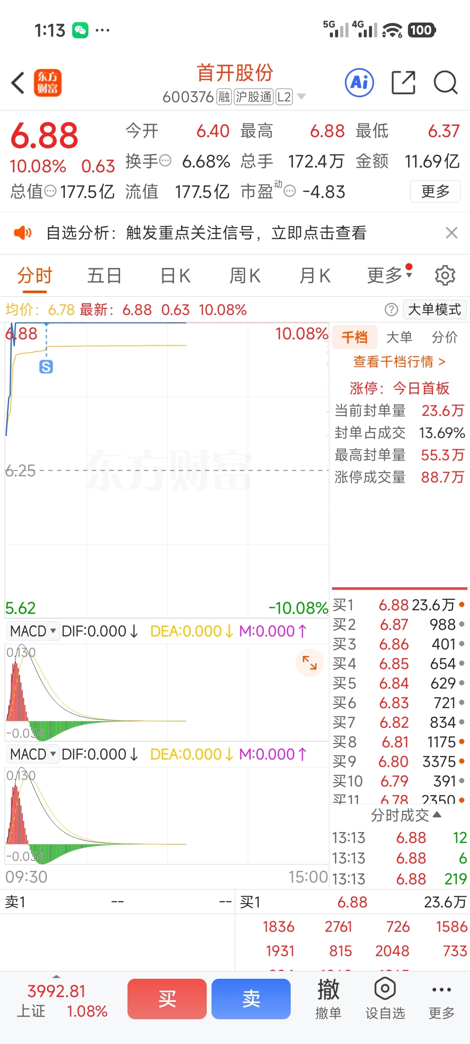Screen dimensions: 470x1044
Task: Dismiss the 自选分析 notice banner
Action: [452, 233]
